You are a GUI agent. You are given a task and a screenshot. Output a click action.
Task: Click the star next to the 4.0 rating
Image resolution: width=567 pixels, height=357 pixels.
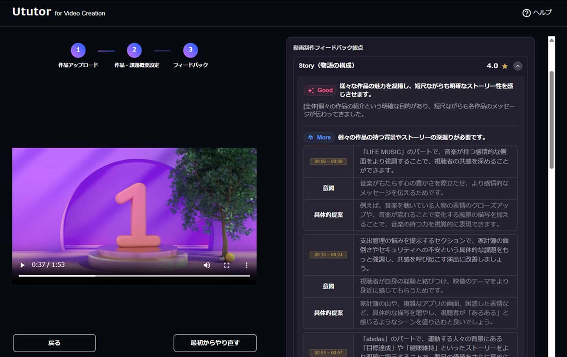(505, 66)
